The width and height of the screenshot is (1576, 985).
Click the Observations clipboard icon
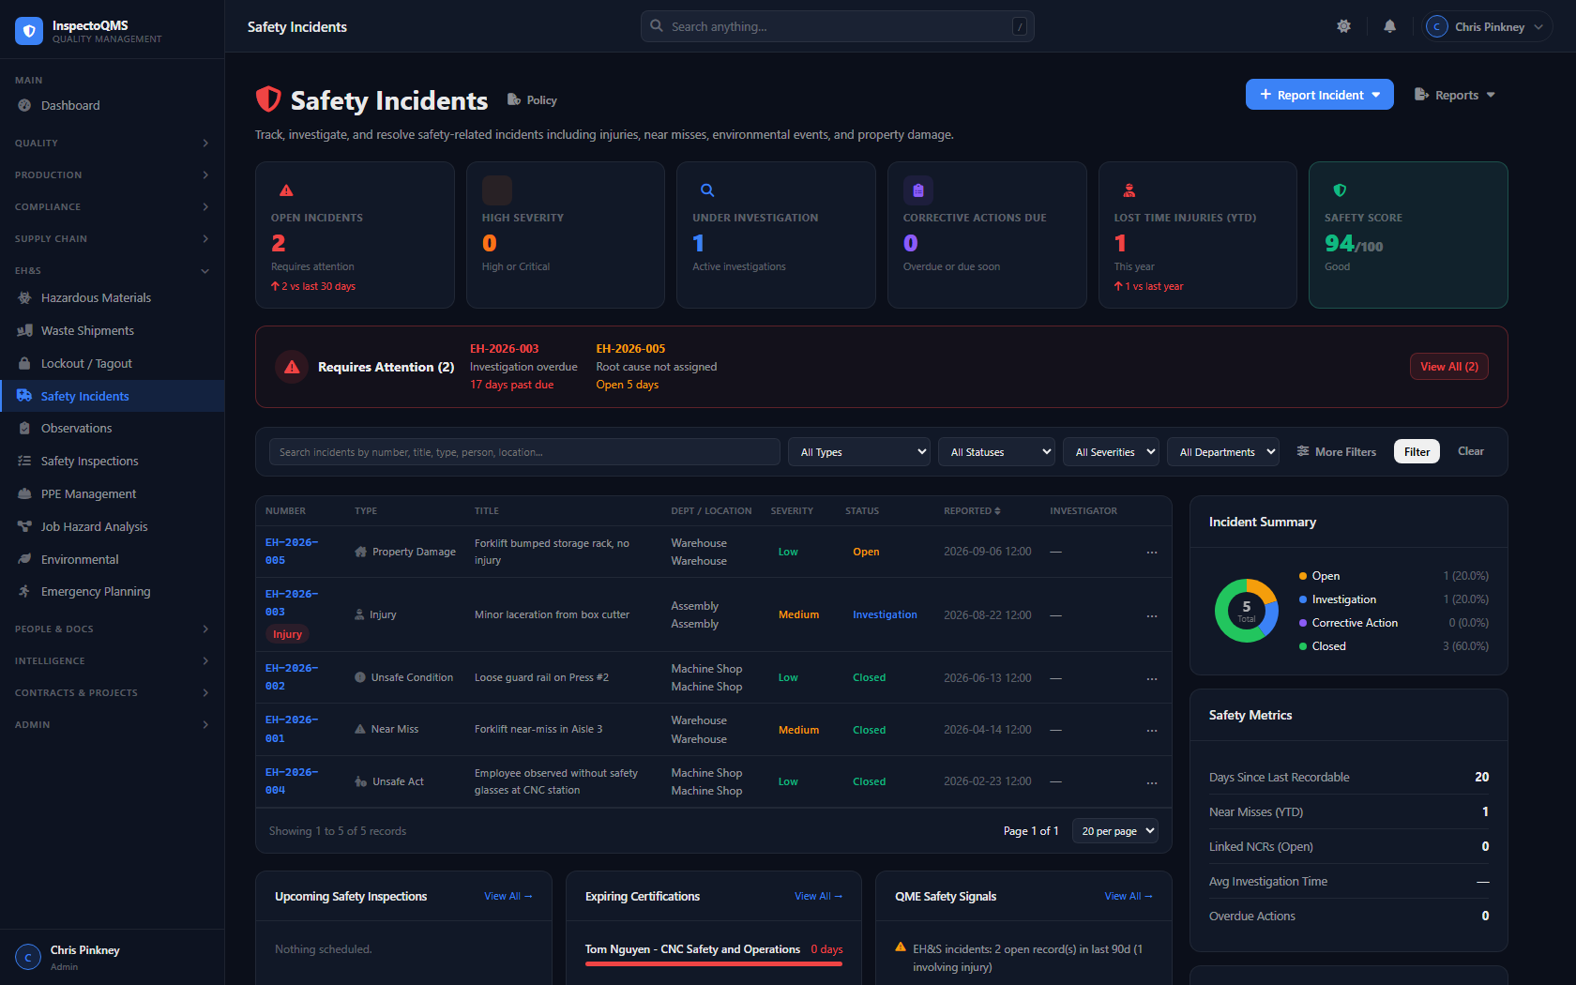pos(25,428)
